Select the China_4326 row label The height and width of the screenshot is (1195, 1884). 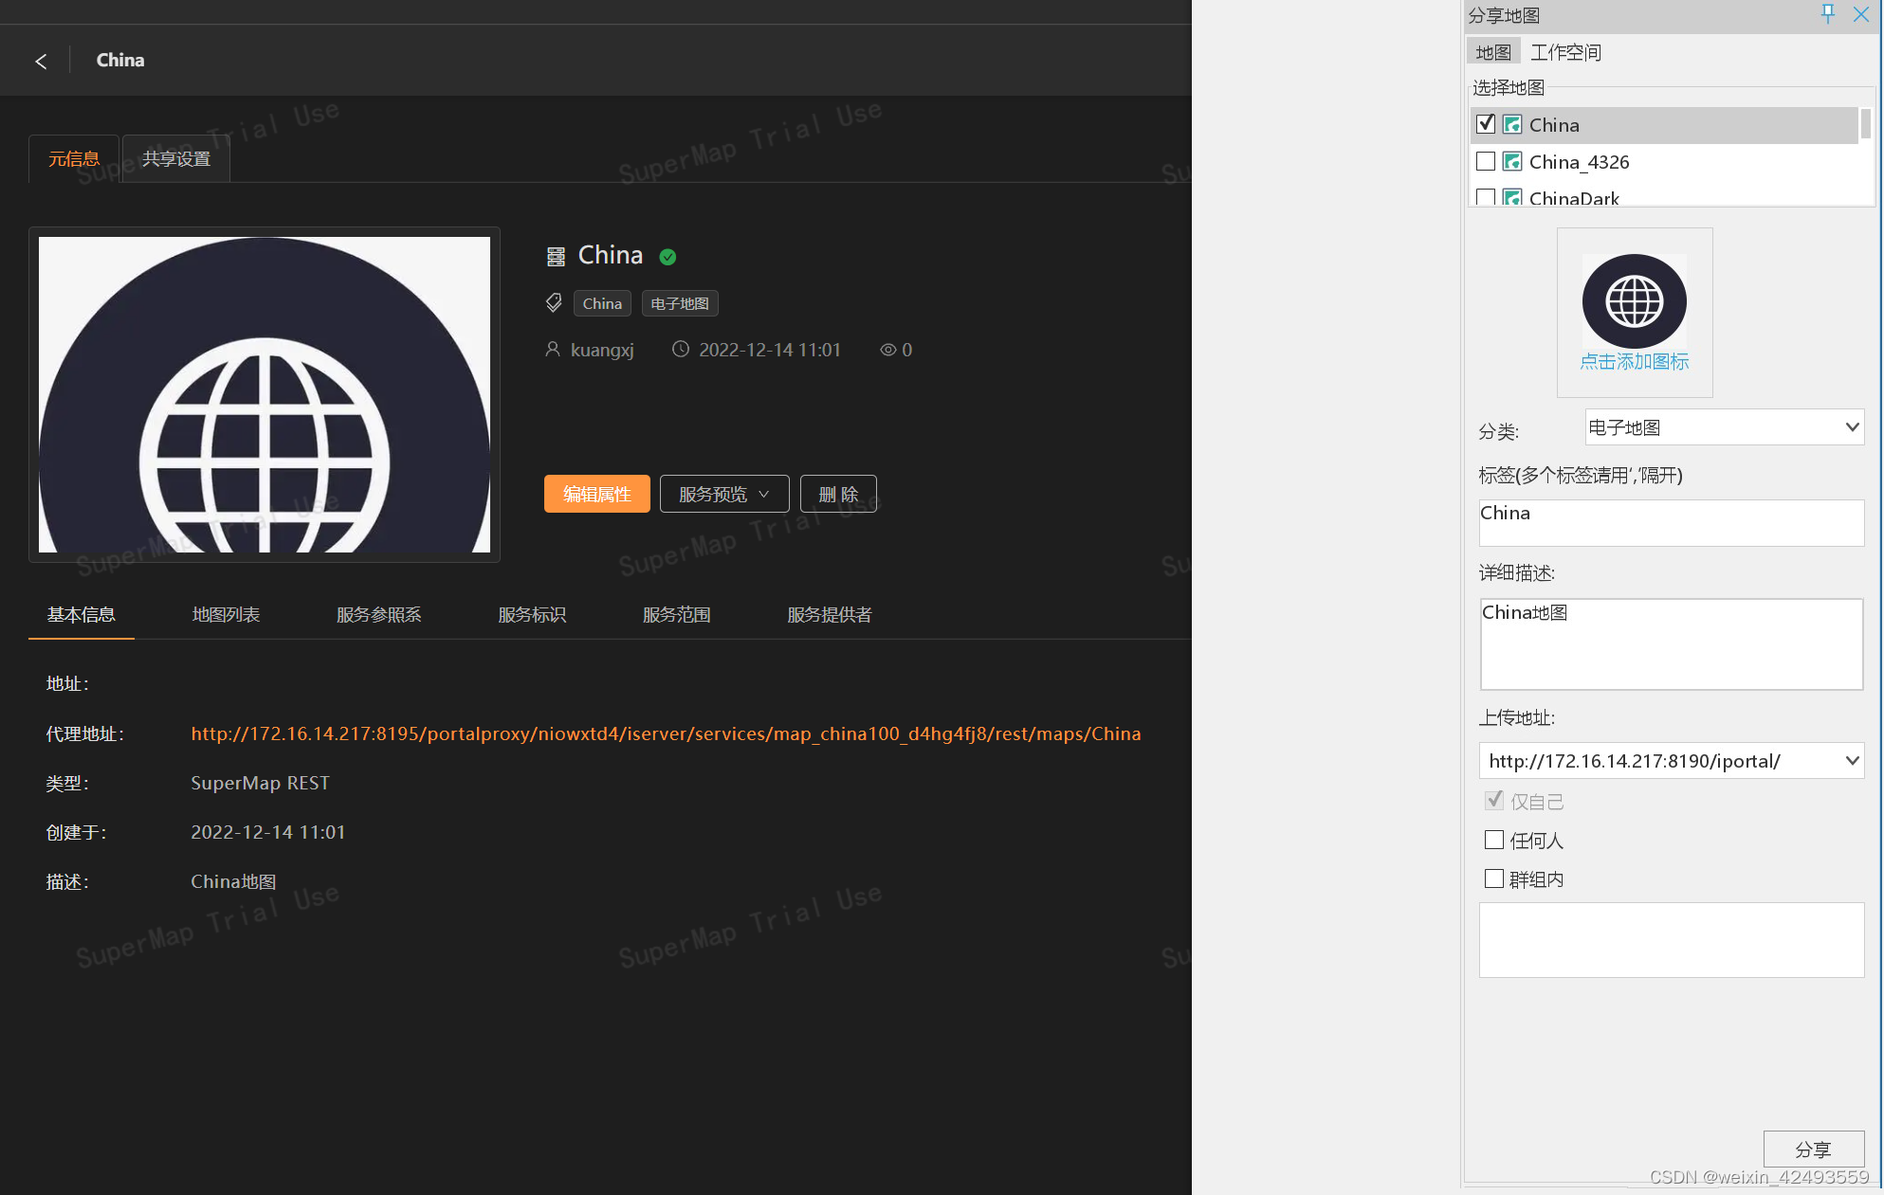pyautogui.click(x=1579, y=162)
